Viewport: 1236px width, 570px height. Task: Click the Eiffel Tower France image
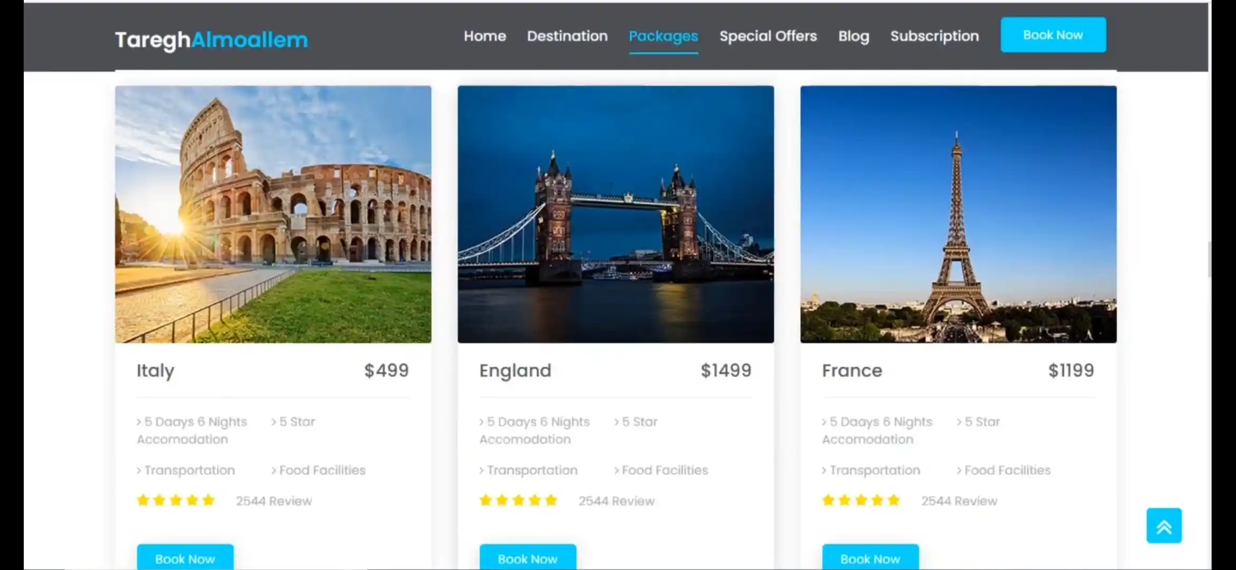click(x=958, y=214)
